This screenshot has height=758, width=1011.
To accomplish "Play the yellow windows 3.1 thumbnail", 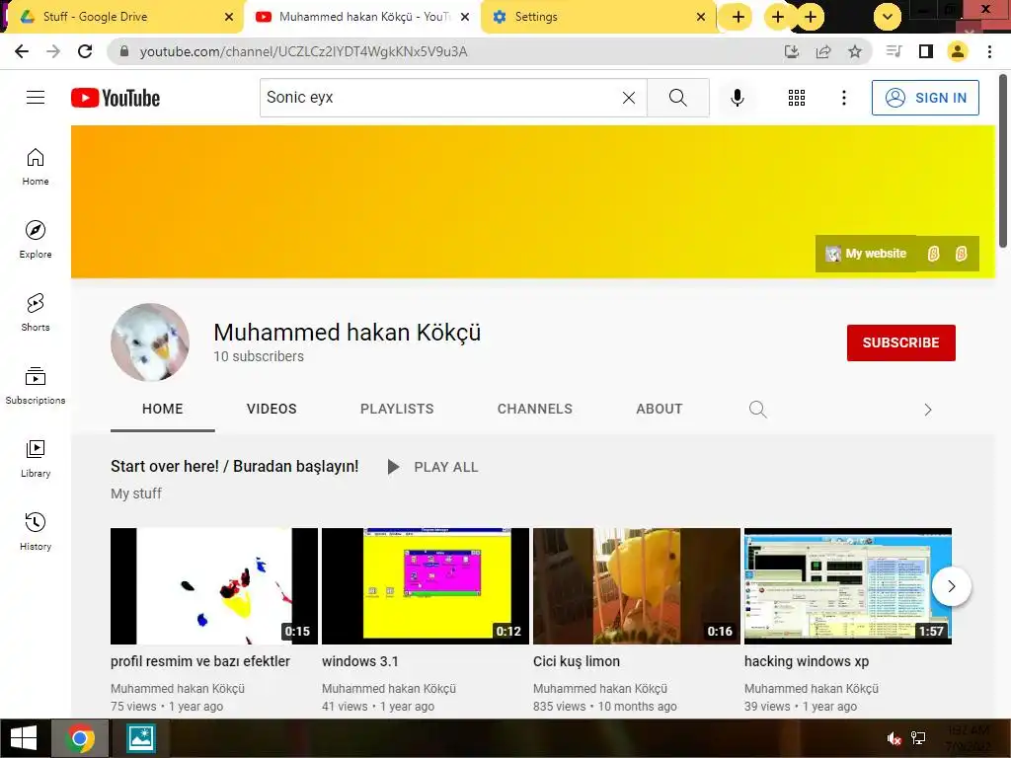I will point(426,586).
